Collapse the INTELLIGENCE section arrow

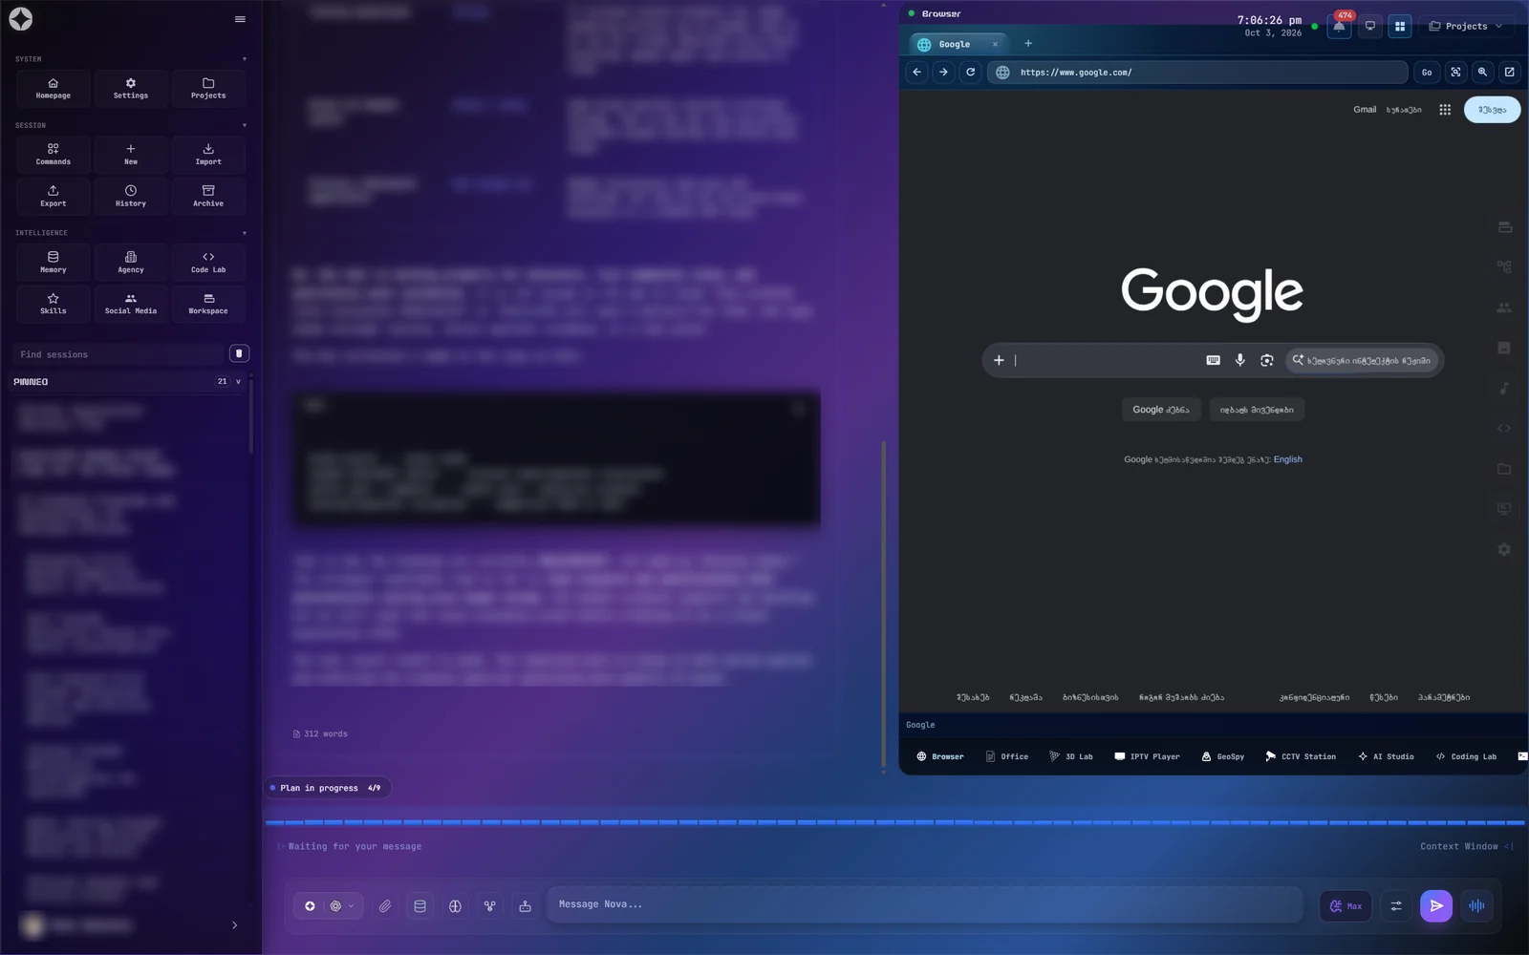245,233
